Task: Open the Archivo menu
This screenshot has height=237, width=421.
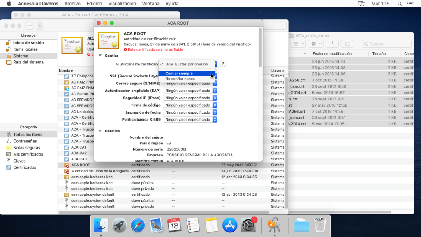Action: tap(72, 4)
